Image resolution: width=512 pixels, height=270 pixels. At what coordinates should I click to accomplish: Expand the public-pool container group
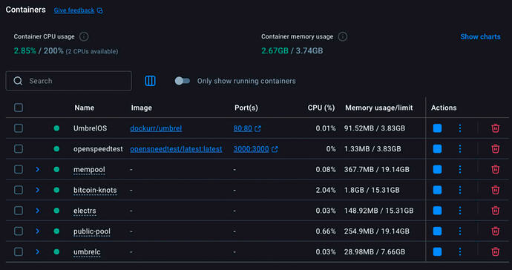pyautogui.click(x=38, y=231)
